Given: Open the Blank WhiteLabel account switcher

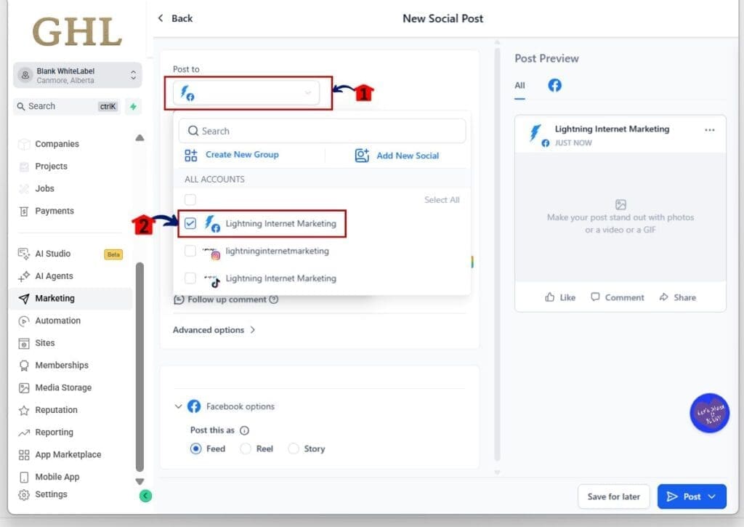Looking at the screenshot, I should coord(77,75).
